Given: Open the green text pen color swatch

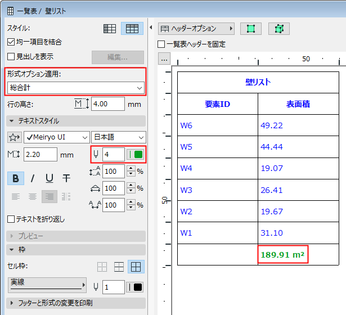Looking at the screenshot, I should [135, 155].
